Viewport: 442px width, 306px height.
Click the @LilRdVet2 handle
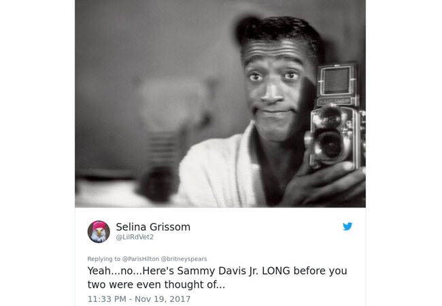(x=135, y=237)
